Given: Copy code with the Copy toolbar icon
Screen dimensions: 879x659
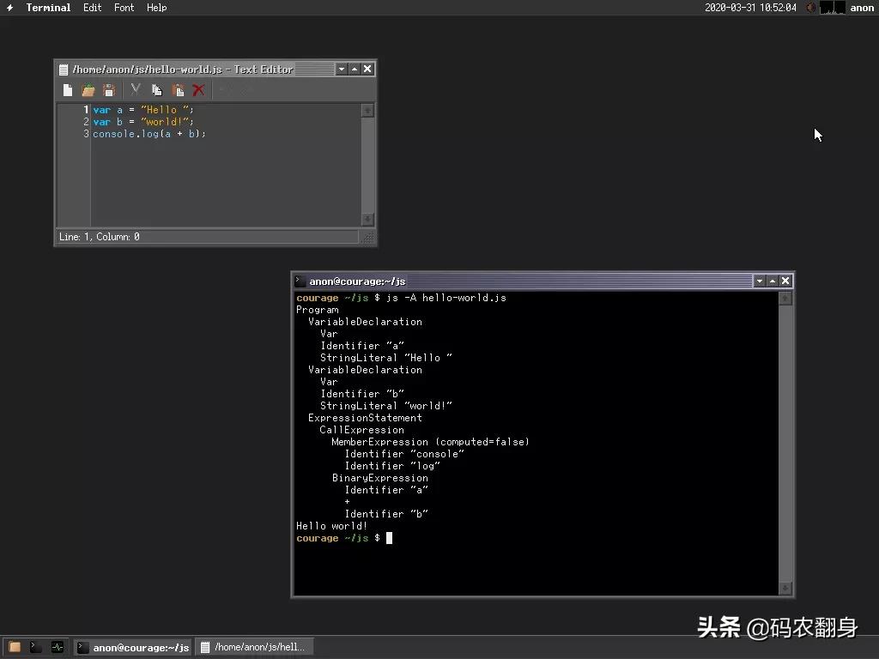Looking at the screenshot, I should point(157,89).
